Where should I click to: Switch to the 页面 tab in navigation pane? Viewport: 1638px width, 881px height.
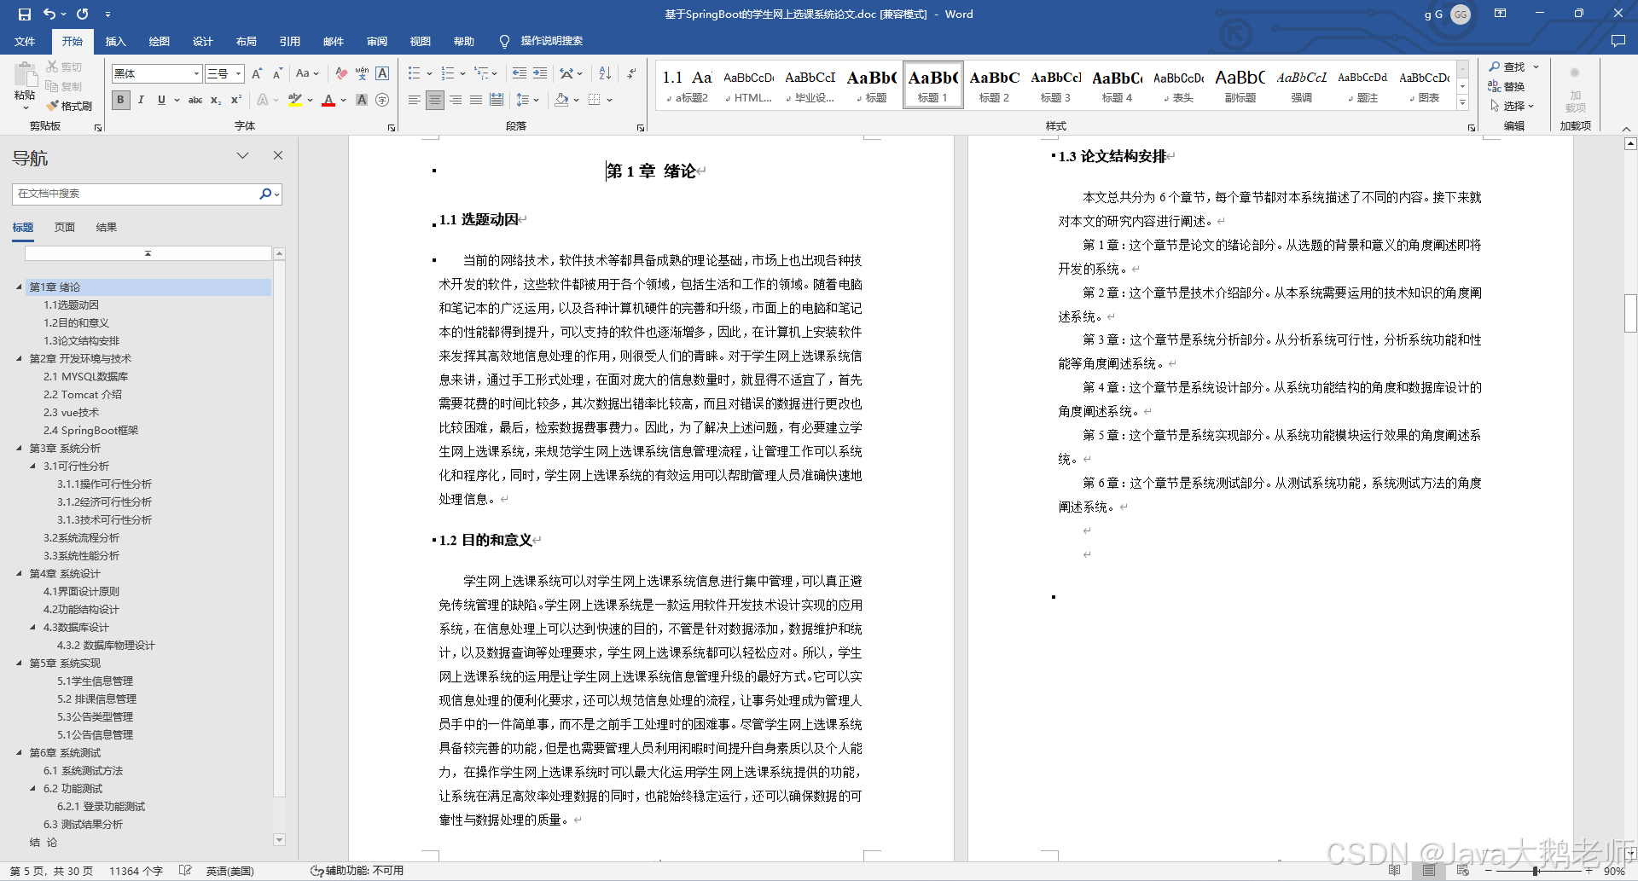coord(65,227)
